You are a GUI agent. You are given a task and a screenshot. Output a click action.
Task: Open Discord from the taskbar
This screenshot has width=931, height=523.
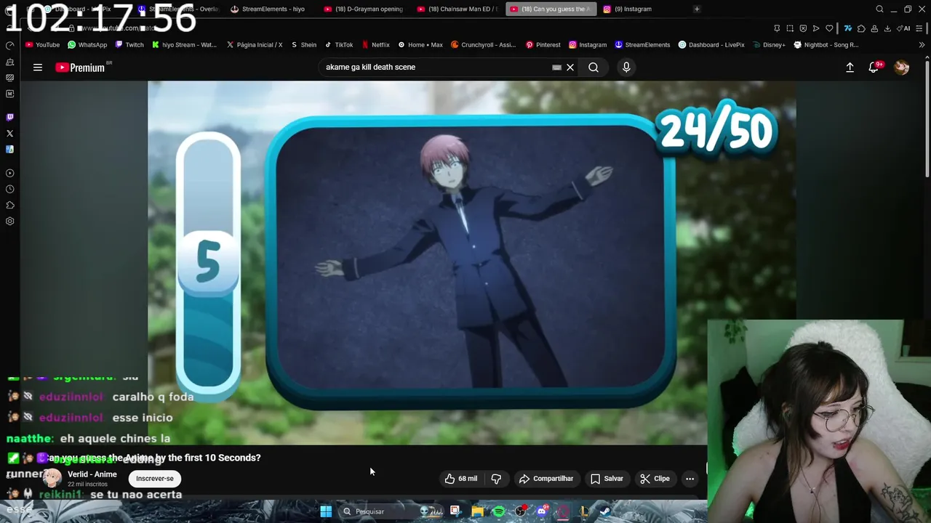coord(541,511)
